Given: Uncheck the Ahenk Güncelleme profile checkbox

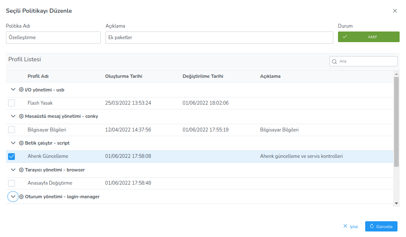Looking at the screenshot, I should pos(11,156).
